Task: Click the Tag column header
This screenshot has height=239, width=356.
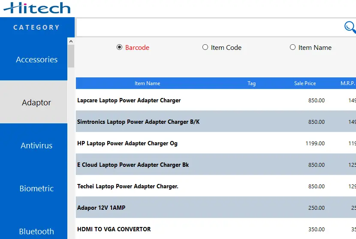Action: [251, 83]
